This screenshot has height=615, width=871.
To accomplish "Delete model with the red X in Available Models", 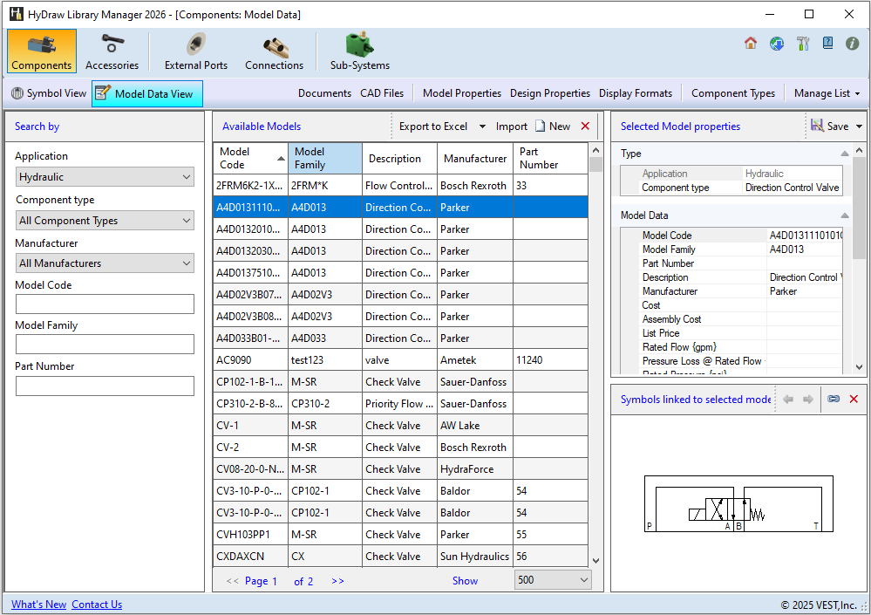I will coord(585,126).
